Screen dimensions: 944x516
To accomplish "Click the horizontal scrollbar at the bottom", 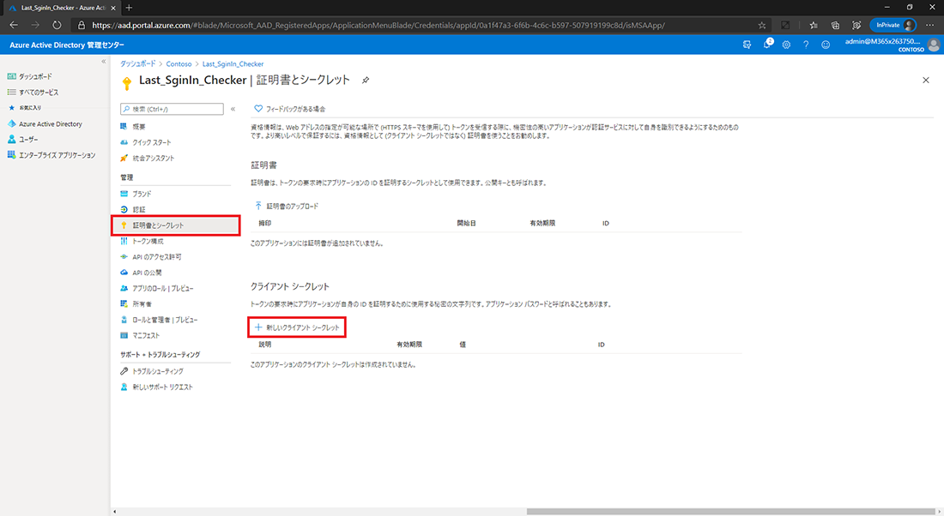I will click(731, 512).
